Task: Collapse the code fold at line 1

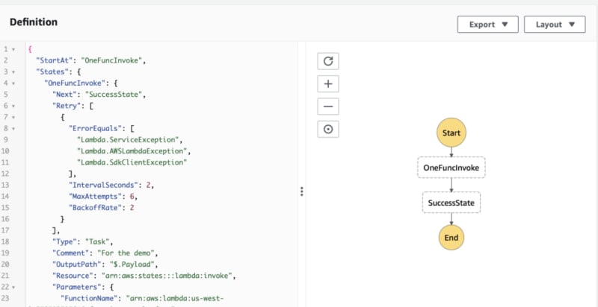Action: 13,49
